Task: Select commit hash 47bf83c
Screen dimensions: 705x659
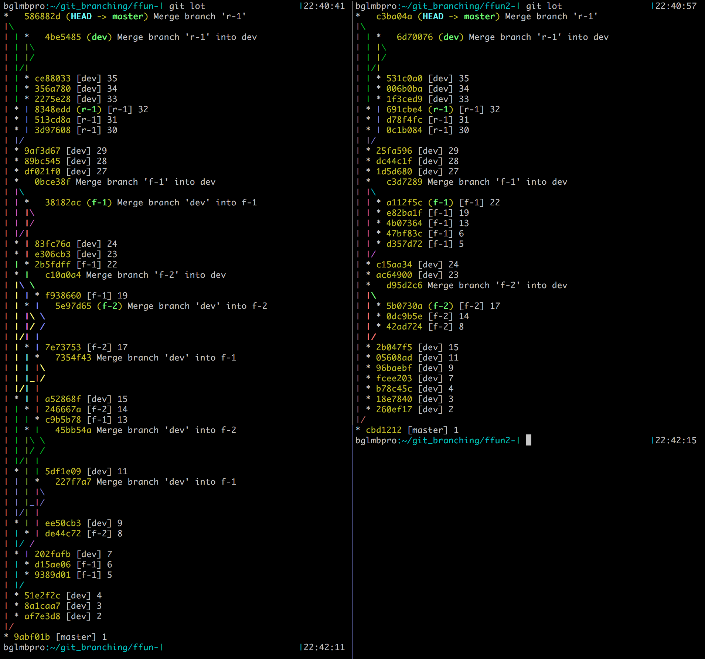Action: pos(404,234)
